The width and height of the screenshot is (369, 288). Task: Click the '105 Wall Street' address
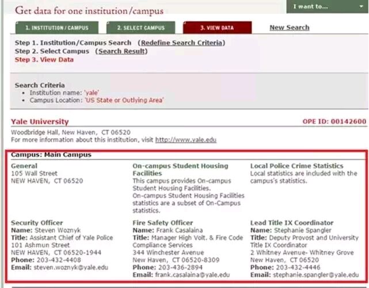(x=34, y=173)
